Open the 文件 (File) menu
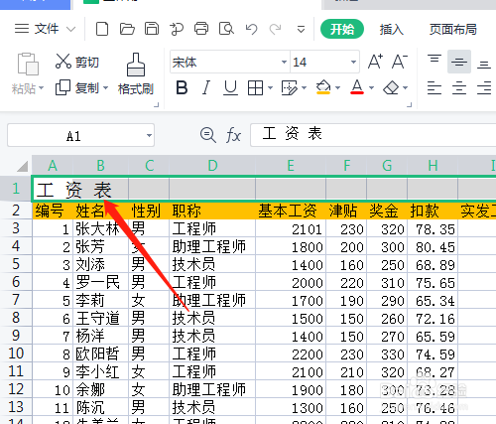The width and height of the screenshot is (496, 424). (47, 29)
